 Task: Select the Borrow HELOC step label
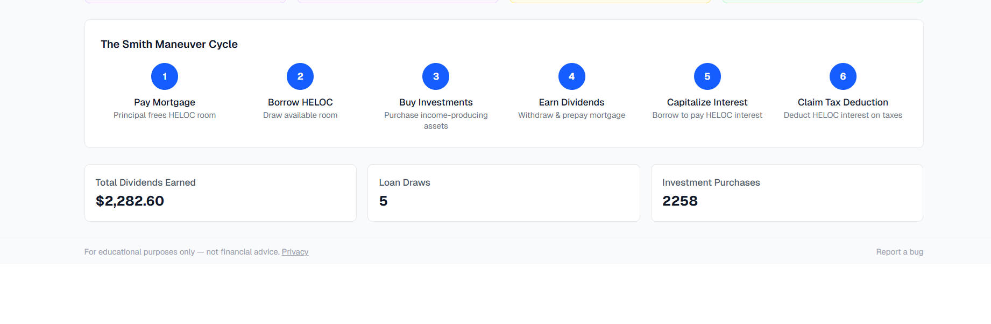click(300, 102)
